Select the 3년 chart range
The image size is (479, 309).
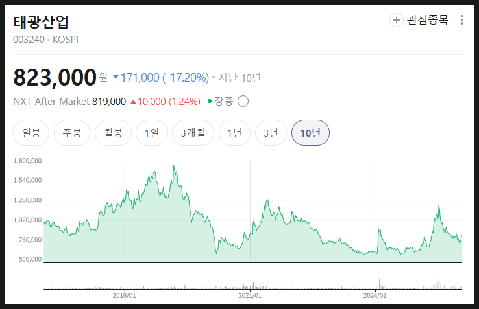(x=271, y=133)
